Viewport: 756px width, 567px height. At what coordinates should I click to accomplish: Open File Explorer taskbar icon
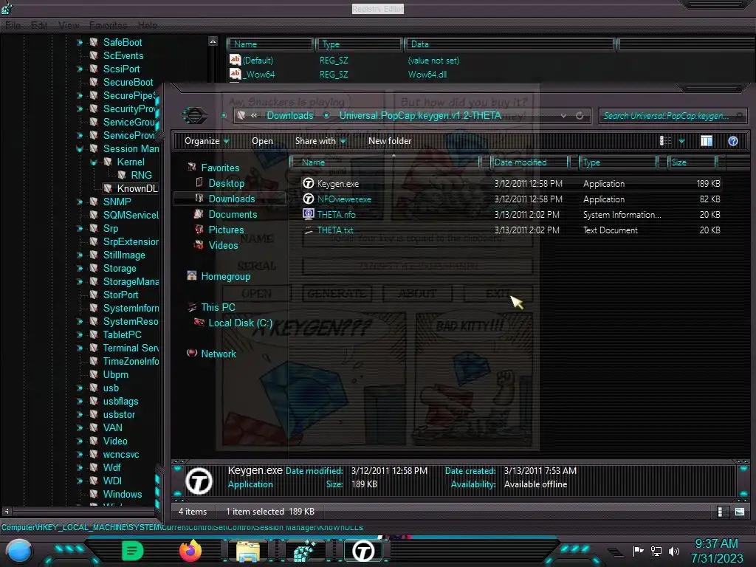pos(248,551)
